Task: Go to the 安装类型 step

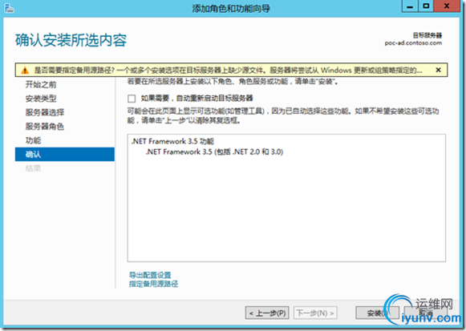Action: pos(41,99)
